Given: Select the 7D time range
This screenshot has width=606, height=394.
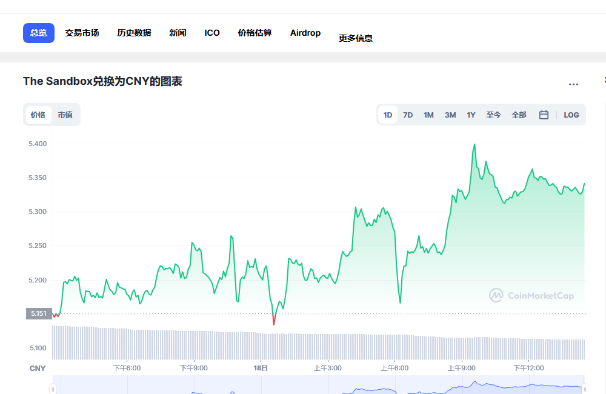Looking at the screenshot, I should tap(408, 115).
